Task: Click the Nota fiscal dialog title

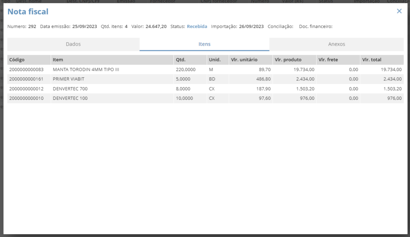Action: click(x=28, y=12)
